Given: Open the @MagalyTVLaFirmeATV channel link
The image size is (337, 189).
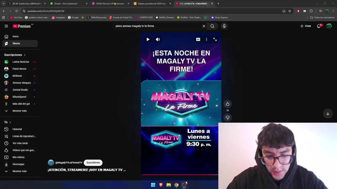Looking at the screenshot, I should point(69,163).
